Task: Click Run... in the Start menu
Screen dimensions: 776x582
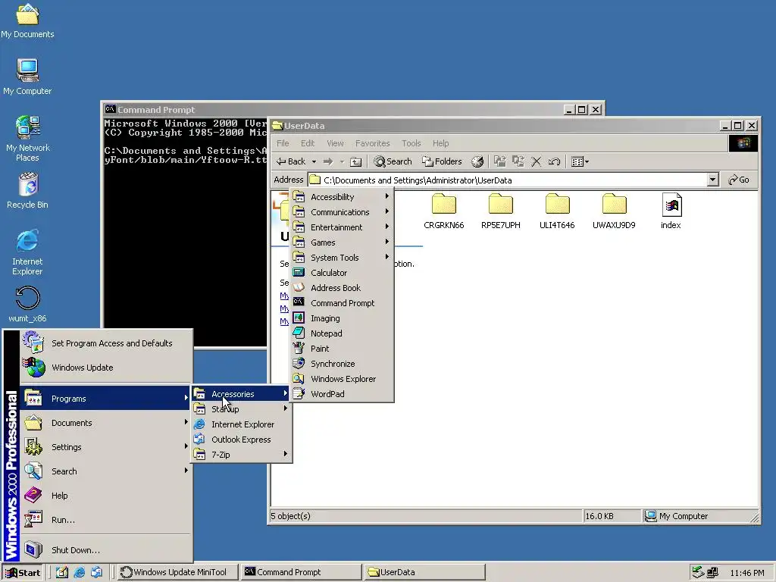Action: coord(106,520)
